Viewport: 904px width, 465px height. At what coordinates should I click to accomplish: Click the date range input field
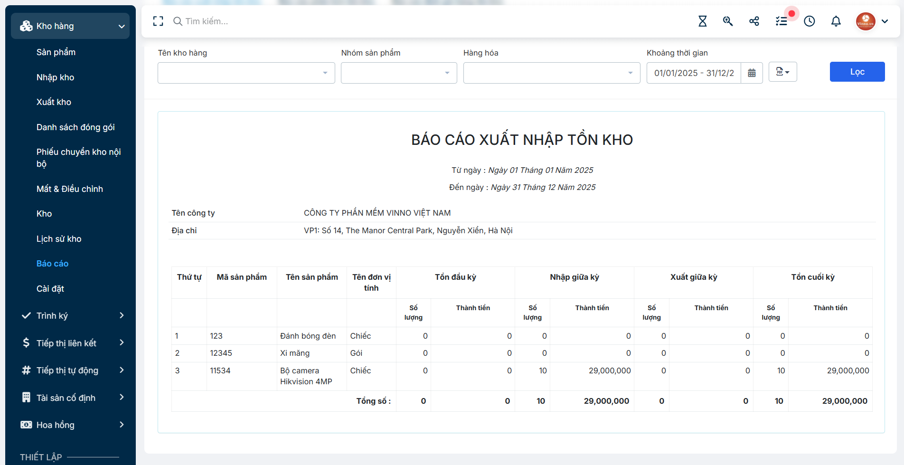[x=694, y=73]
